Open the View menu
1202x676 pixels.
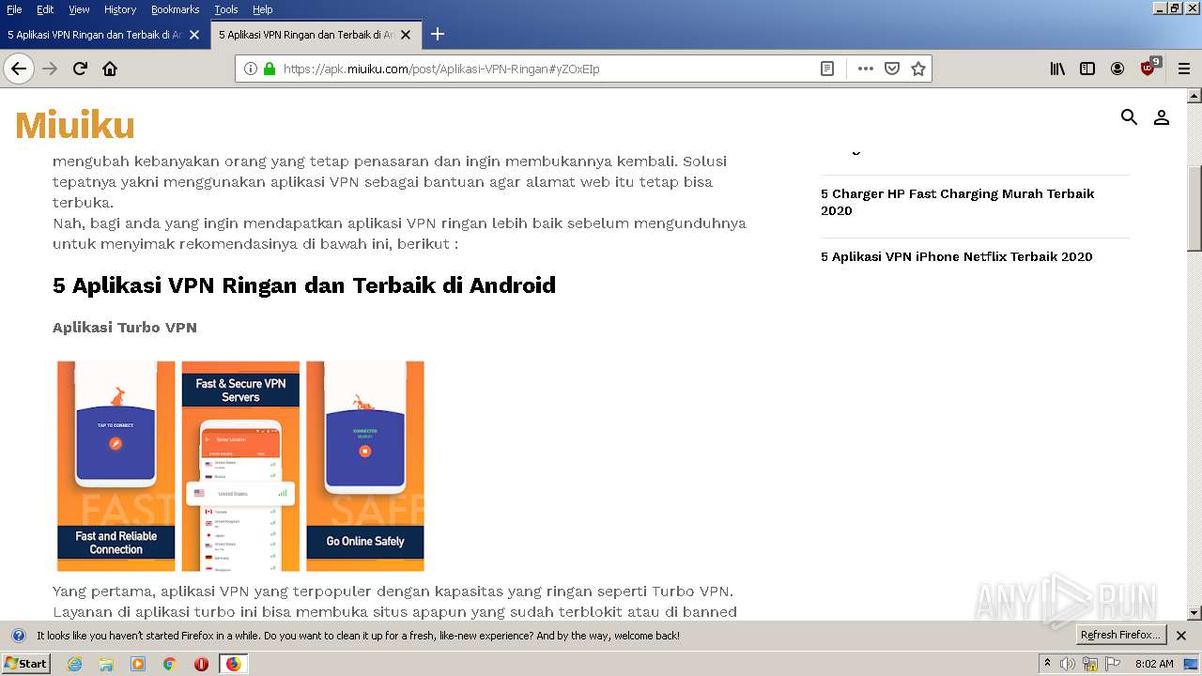pyautogui.click(x=79, y=9)
